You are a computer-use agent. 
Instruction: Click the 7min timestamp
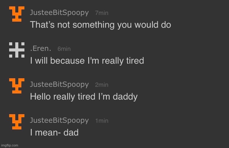tap(102, 13)
